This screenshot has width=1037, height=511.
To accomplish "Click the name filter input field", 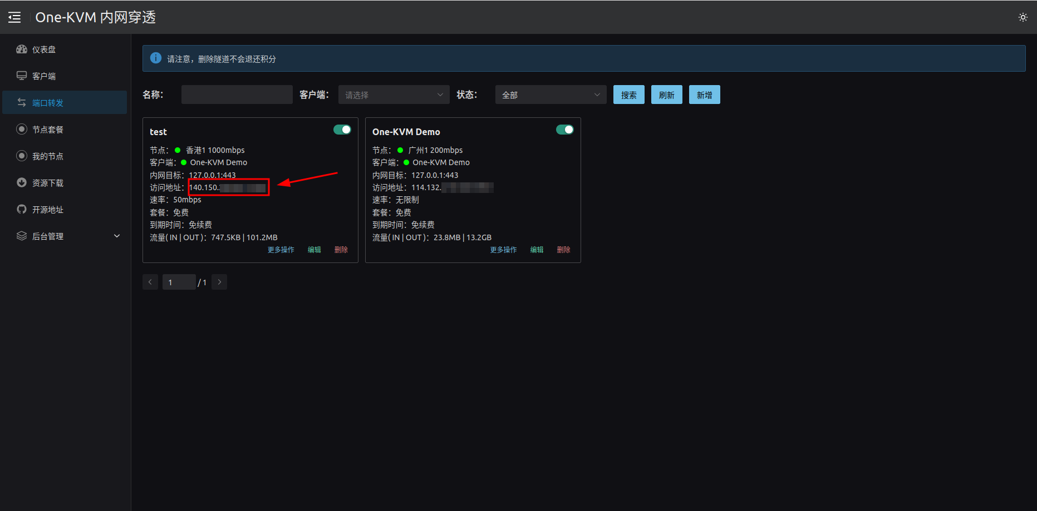I will click(237, 95).
